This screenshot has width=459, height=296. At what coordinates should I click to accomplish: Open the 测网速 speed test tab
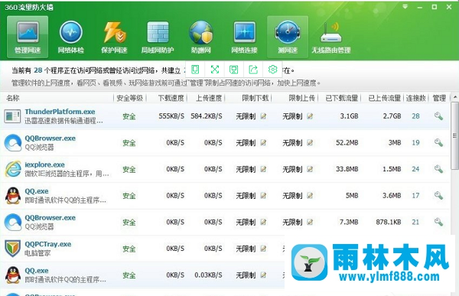[288, 37]
